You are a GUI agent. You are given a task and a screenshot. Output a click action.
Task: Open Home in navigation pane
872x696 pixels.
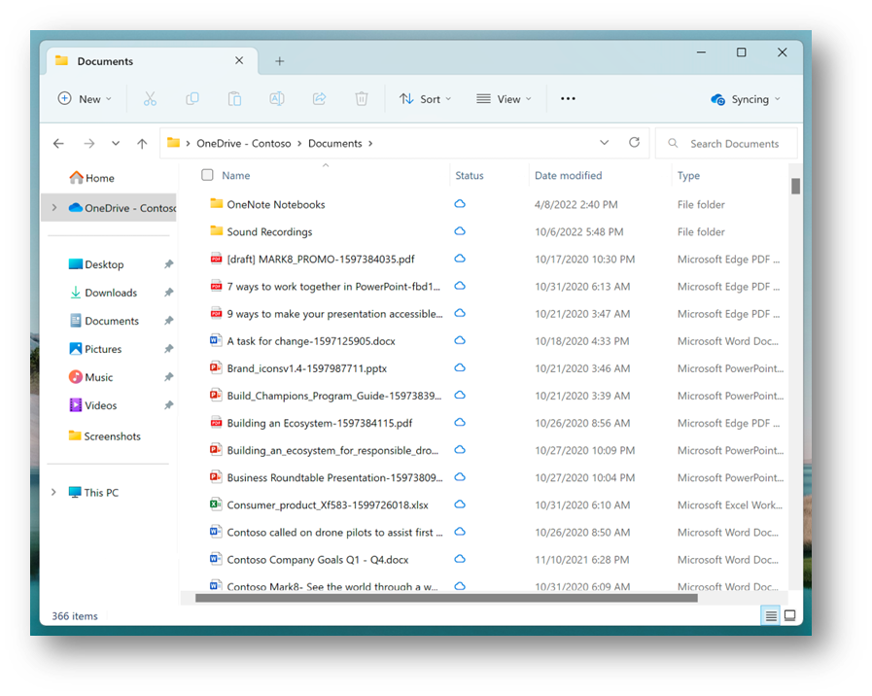[92, 178]
